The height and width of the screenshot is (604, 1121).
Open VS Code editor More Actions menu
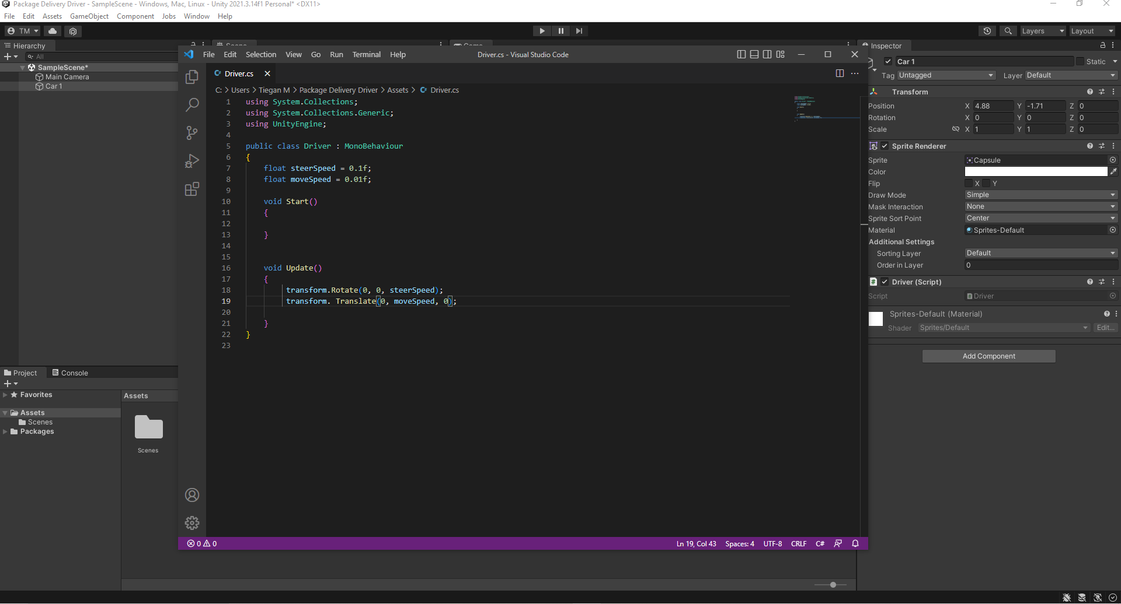click(x=855, y=73)
